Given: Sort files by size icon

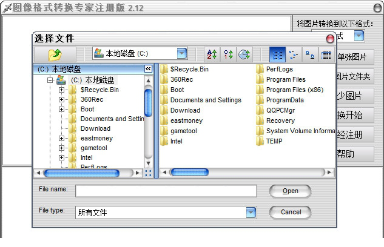Looking at the screenshot, I should 228,54.
